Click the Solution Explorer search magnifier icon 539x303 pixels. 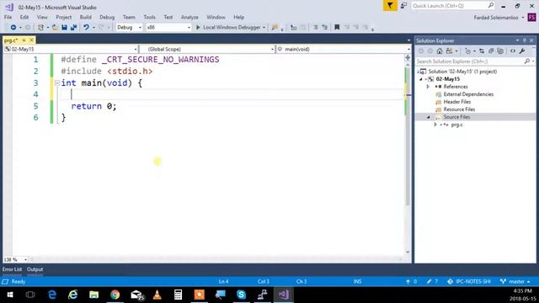click(527, 61)
